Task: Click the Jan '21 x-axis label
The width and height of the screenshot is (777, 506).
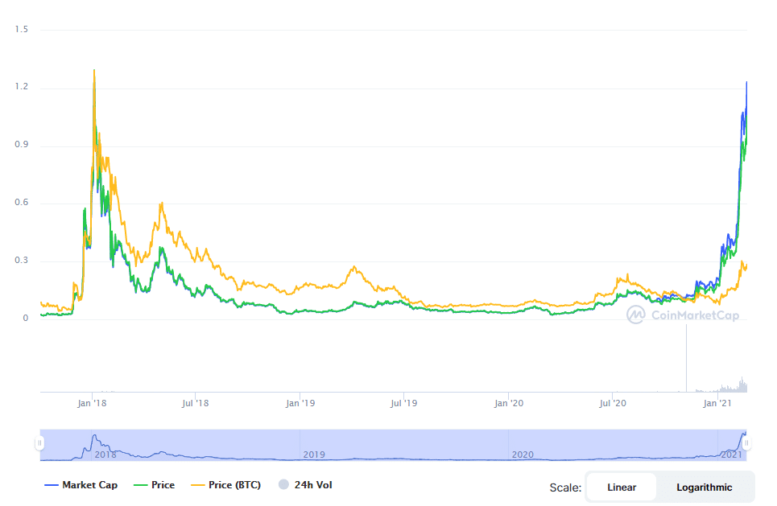Action: click(718, 403)
